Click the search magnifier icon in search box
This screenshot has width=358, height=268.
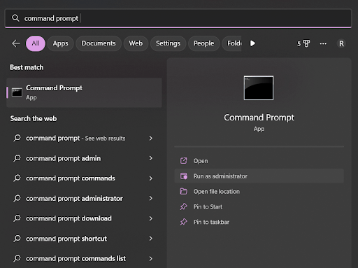pyautogui.click(x=15, y=18)
